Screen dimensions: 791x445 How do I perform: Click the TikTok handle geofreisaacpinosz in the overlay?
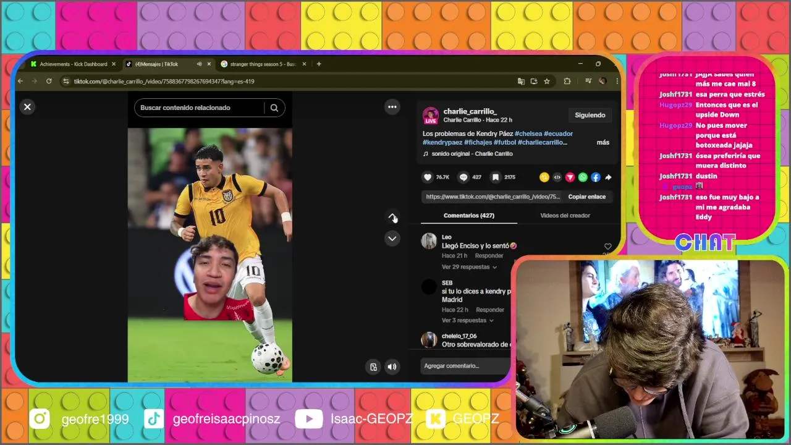[226, 419]
